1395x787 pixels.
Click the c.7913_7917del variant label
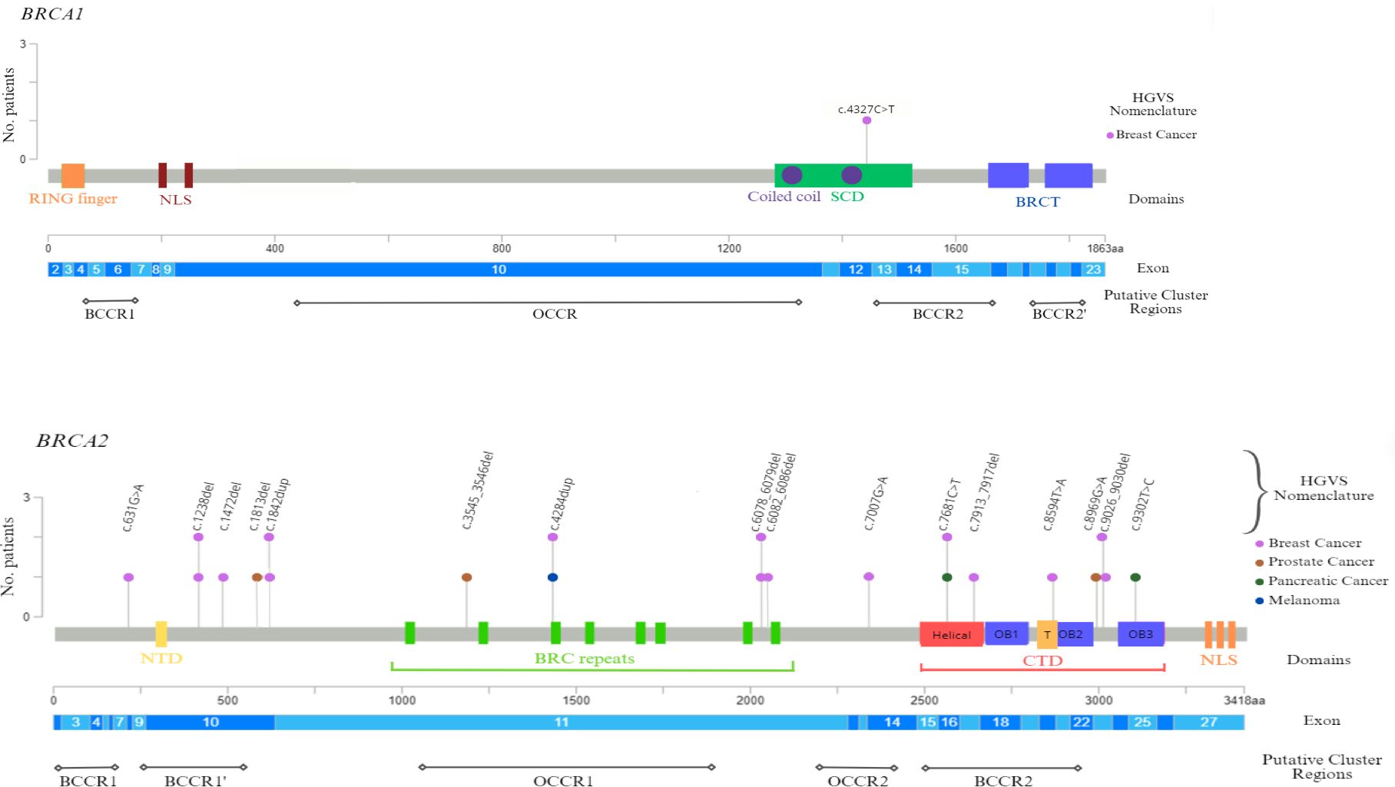pos(984,492)
